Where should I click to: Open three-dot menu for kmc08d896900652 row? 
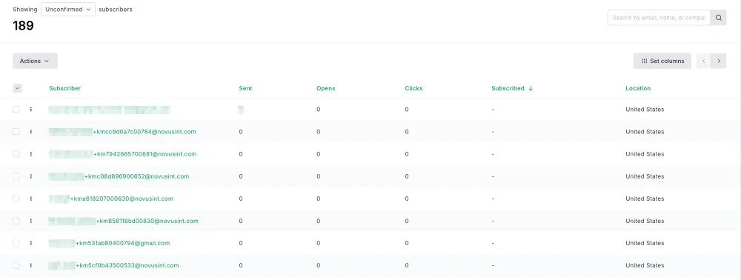[x=30, y=176]
